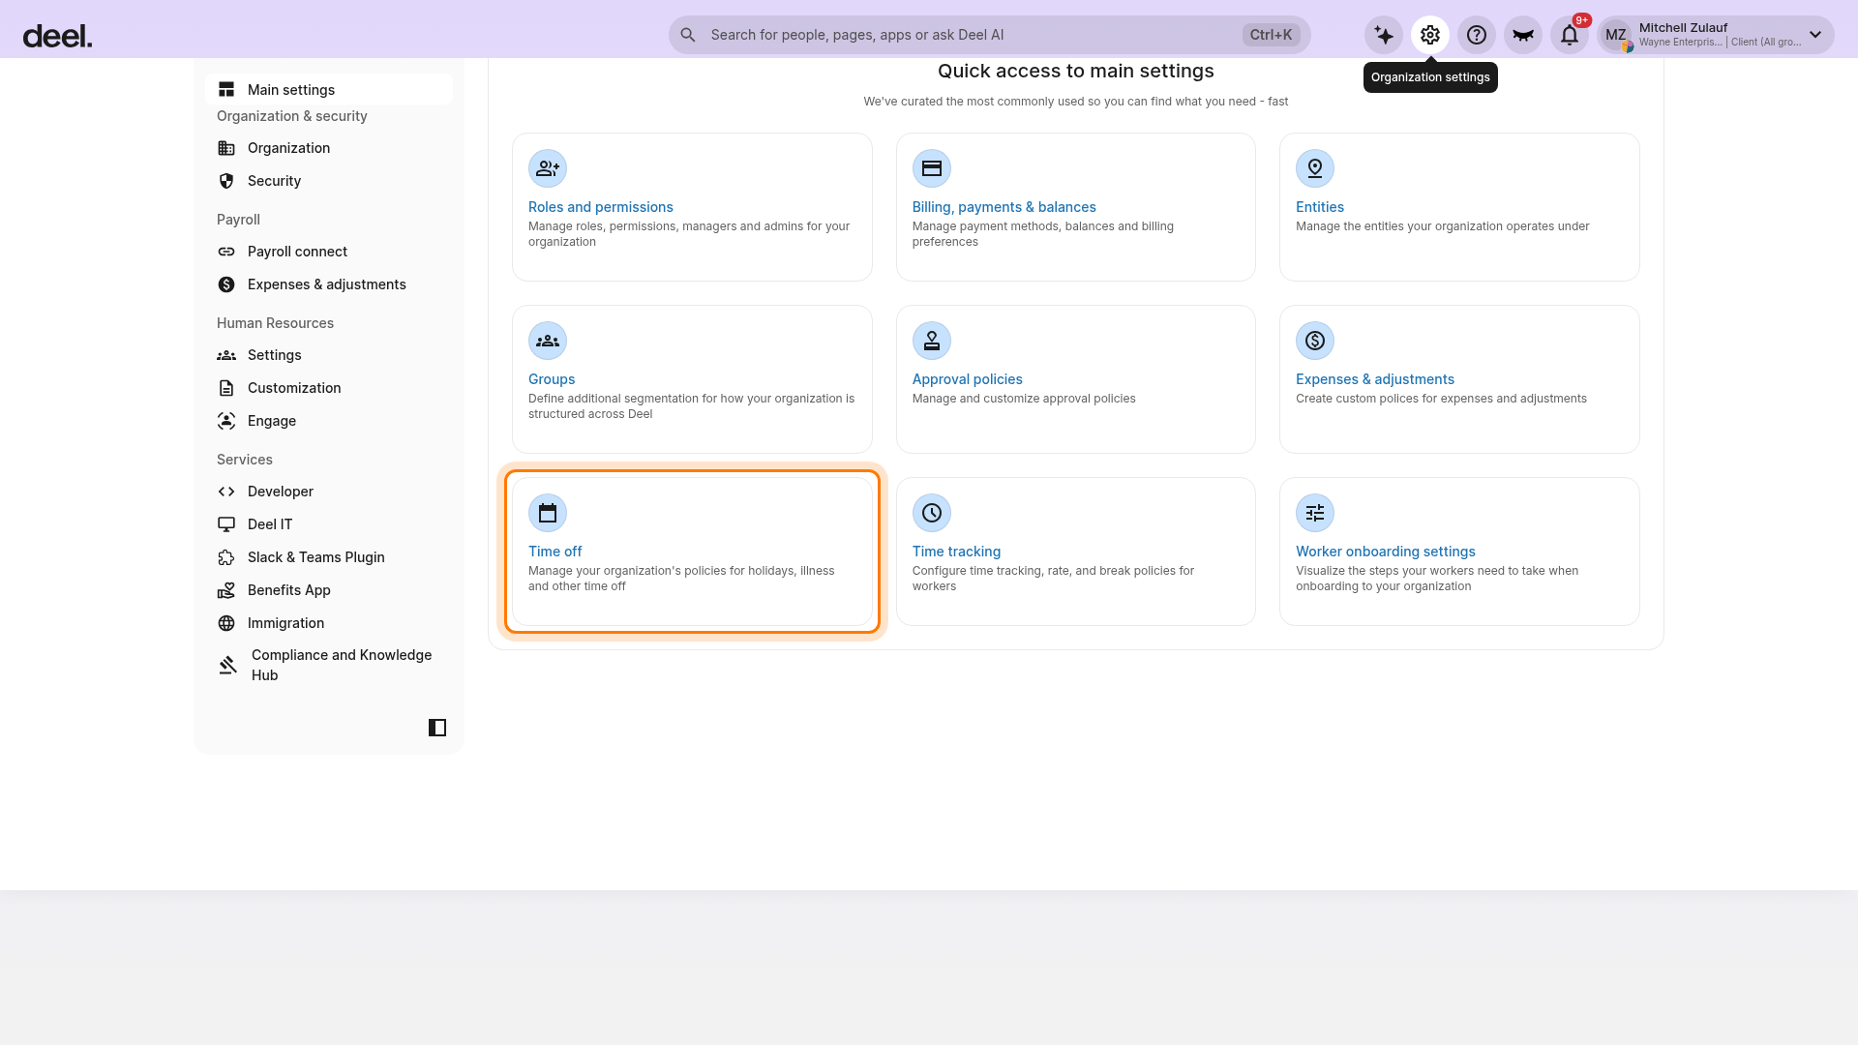Click Groups people icon on card
Viewport: 1858px width, 1045px height.
pyautogui.click(x=548, y=341)
